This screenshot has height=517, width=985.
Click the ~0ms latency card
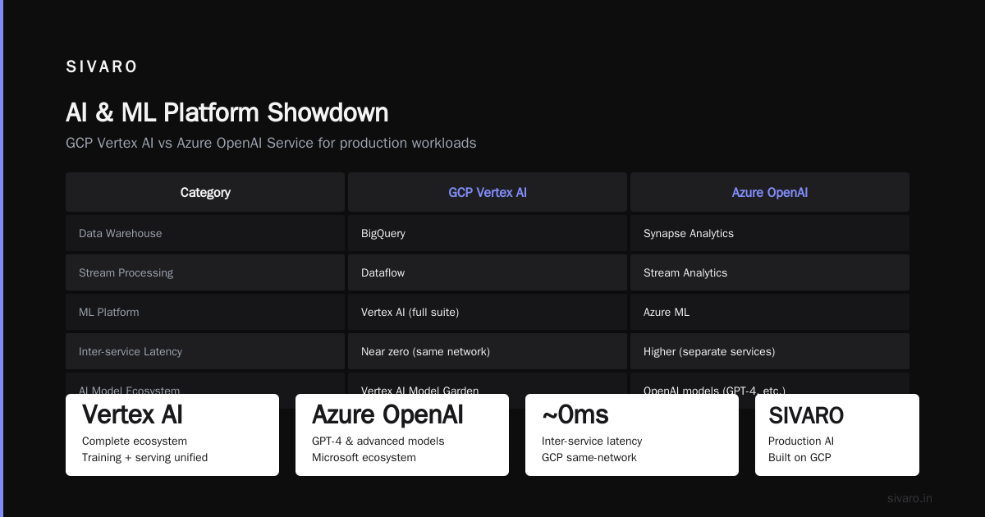point(632,435)
